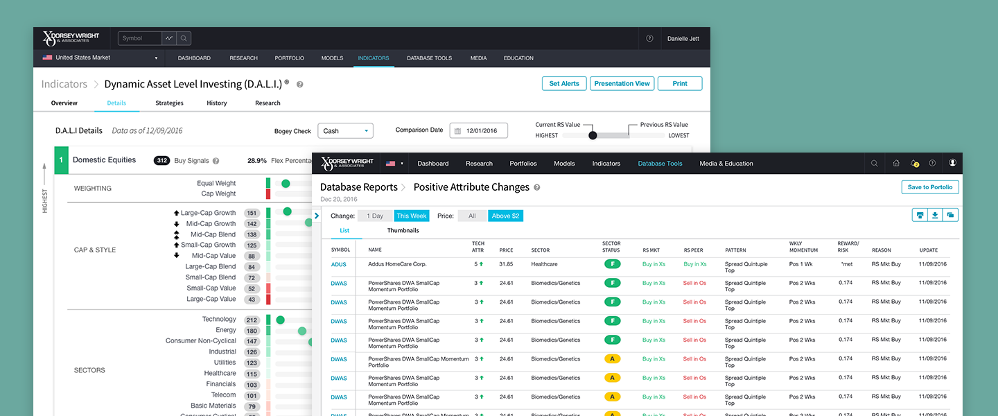Download the report using download icon
The image size is (998, 416).
935,216
